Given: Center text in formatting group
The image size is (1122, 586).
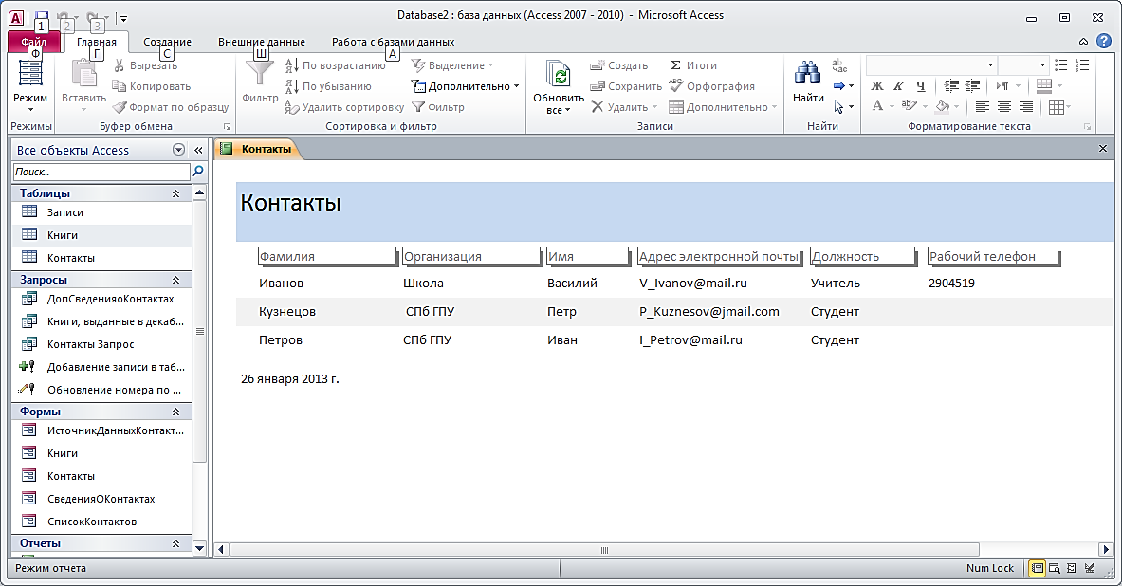Looking at the screenshot, I should click(x=1004, y=106).
